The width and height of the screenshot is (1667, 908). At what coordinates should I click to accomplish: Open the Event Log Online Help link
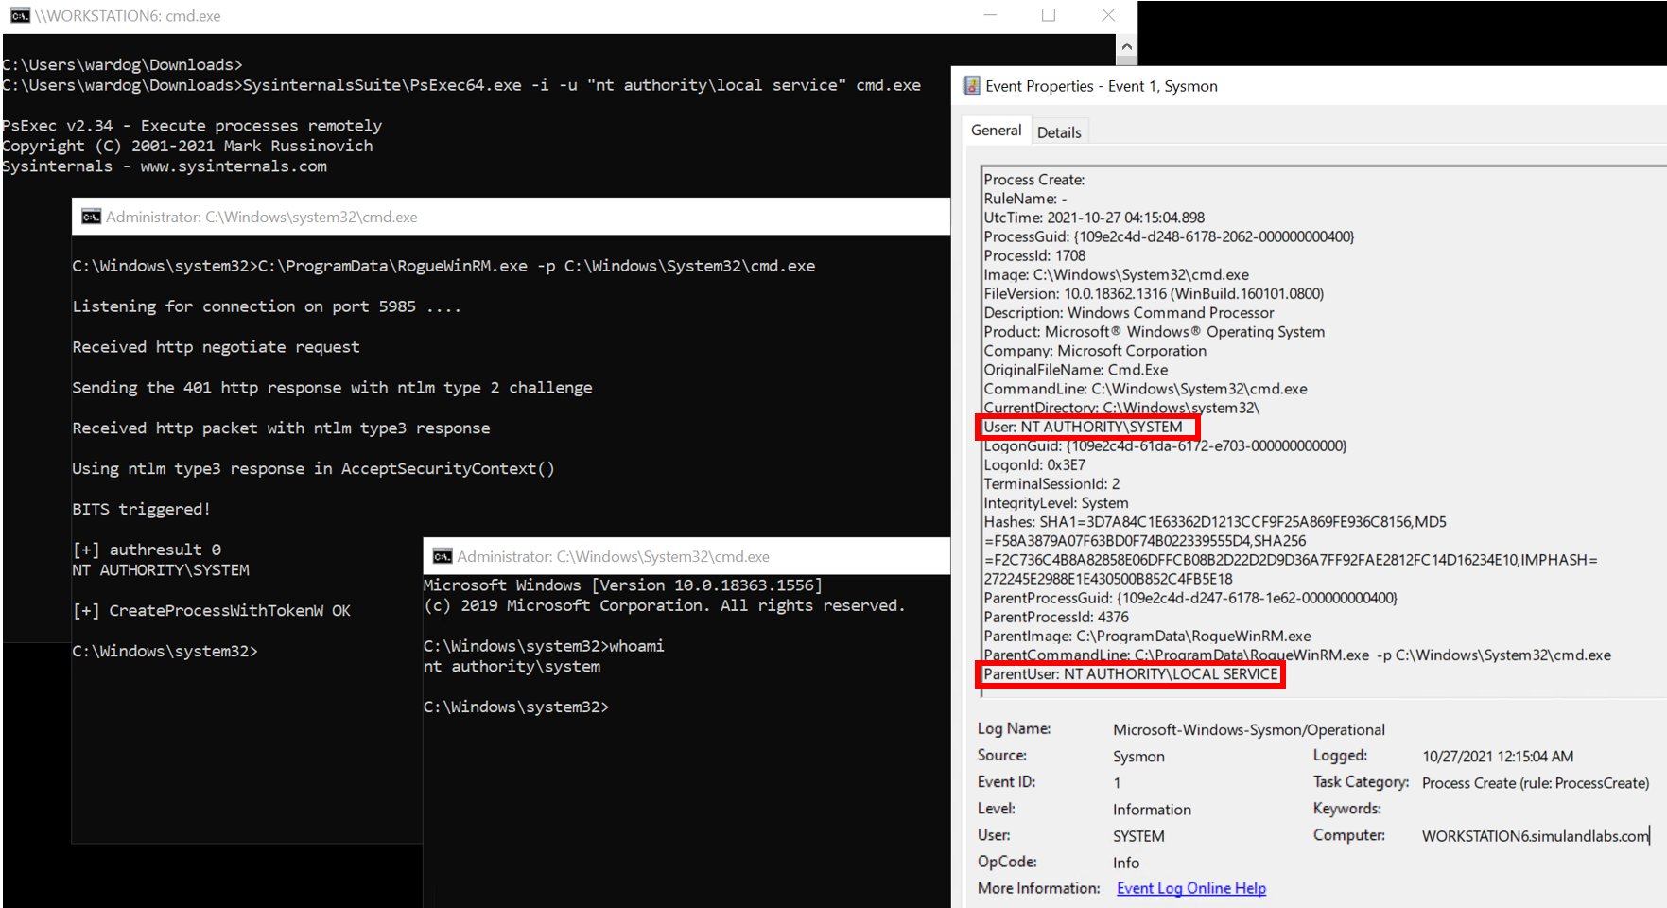pyautogui.click(x=1190, y=887)
